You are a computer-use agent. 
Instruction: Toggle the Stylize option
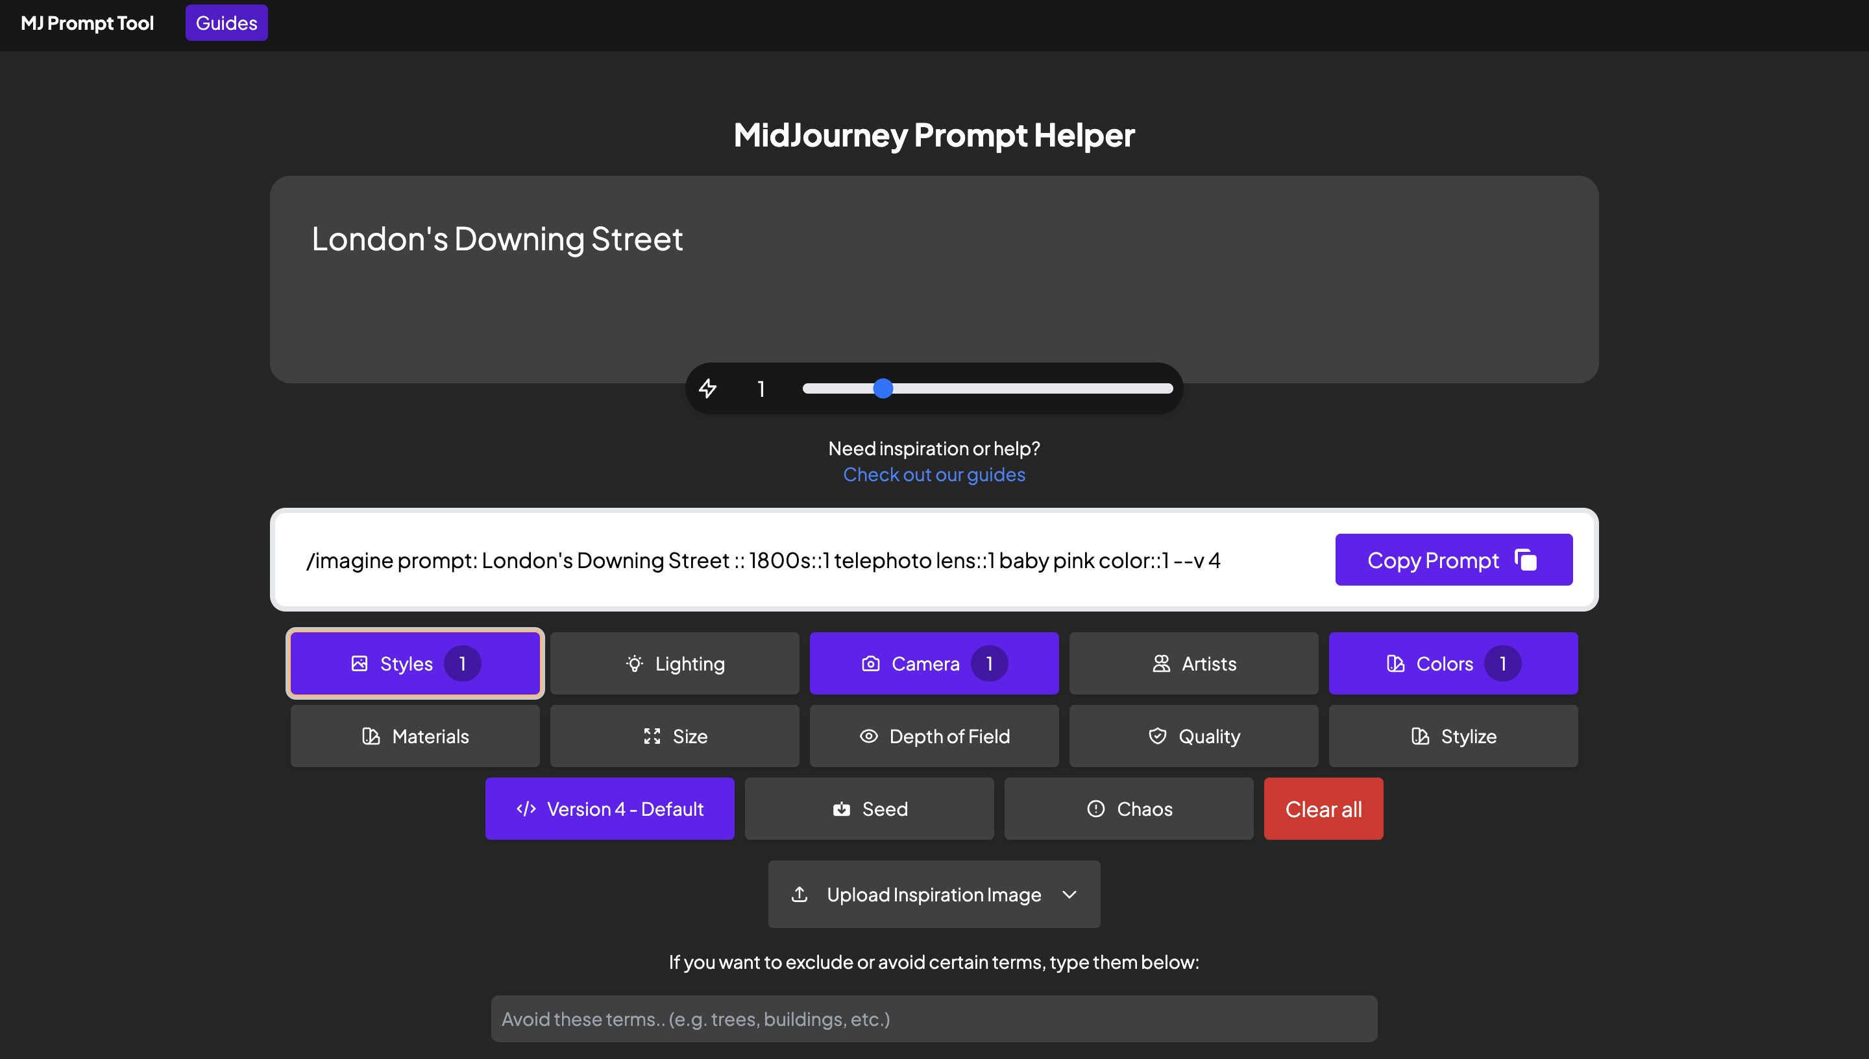pyautogui.click(x=1453, y=735)
